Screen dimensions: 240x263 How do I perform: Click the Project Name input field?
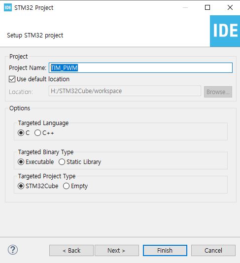pos(140,68)
